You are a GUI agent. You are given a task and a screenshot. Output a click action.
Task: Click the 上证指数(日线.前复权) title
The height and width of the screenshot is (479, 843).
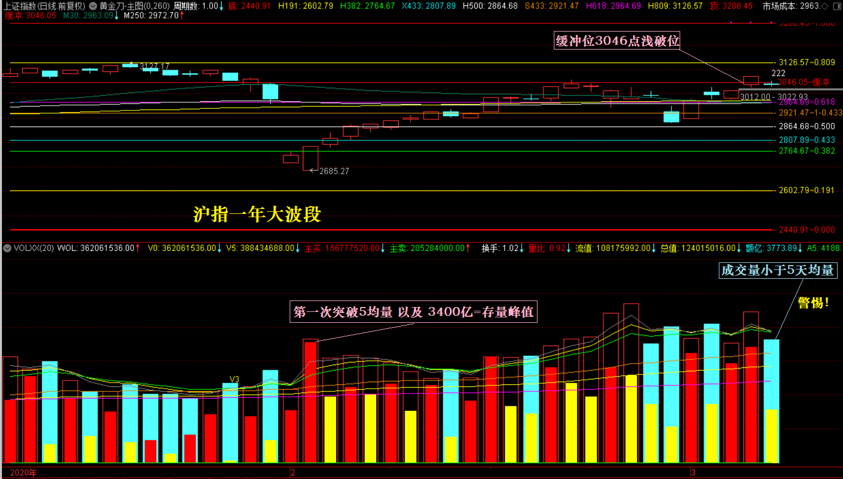[45, 6]
